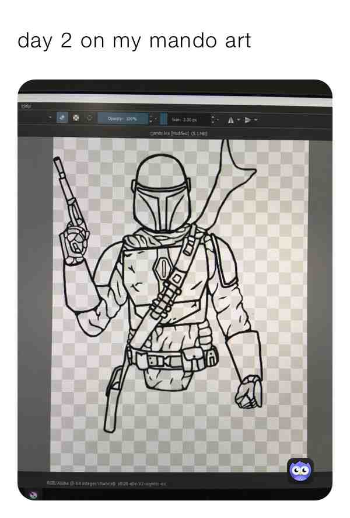Open the Help menu in Krita
Viewport: 350px width, 518px height.
coord(26,106)
